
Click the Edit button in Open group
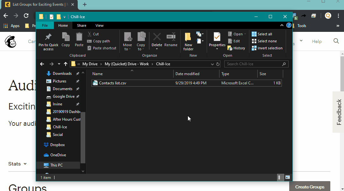point(234,41)
